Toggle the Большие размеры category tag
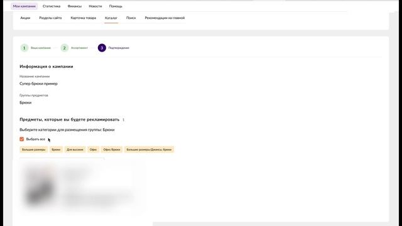The width and height of the screenshot is (402, 226). [33, 149]
